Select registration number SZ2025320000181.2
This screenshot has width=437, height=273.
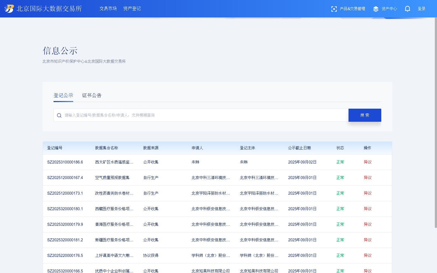65,240
